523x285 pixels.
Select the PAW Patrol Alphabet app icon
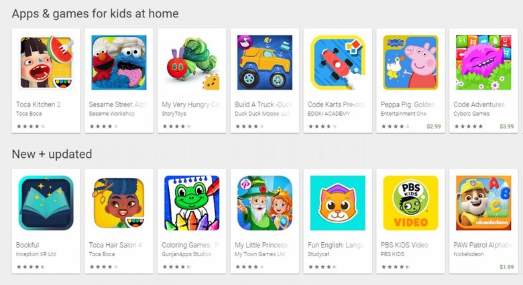[483, 203]
